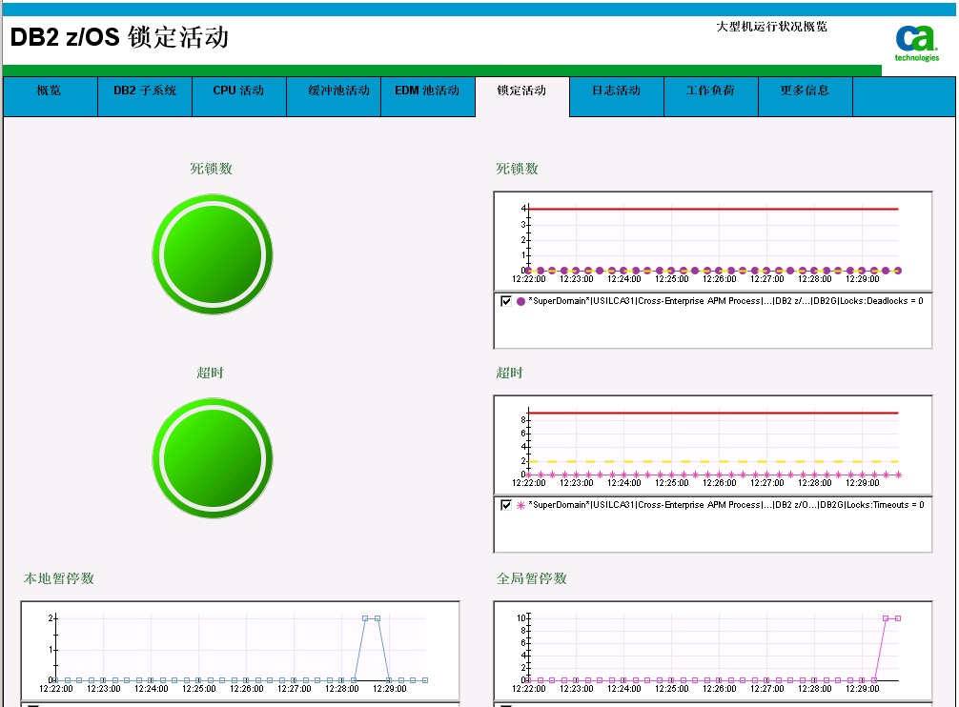Click the last data point in the 全局暂停数 chart
959x707 pixels.
(897, 618)
